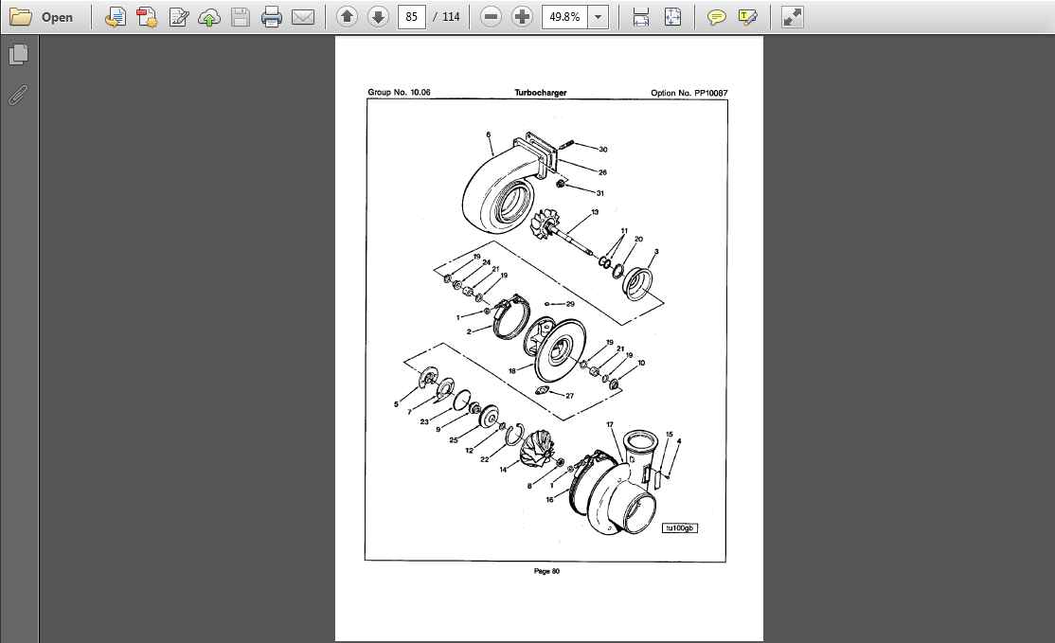Click the total pages '/ 114' text
Screen dimensions: 1055x643
tap(447, 17)
